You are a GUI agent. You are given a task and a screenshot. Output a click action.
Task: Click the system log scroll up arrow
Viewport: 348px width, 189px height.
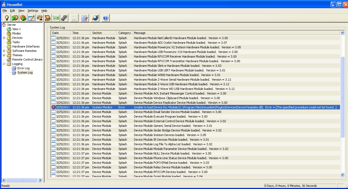(342, 33)
